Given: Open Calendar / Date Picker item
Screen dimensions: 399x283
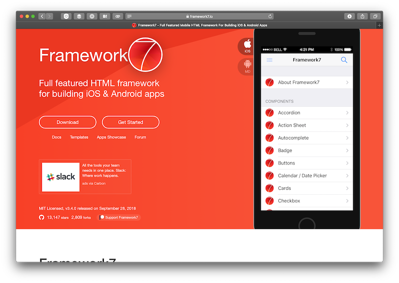Looking at the screenshot, I should (x=307, y=176).
